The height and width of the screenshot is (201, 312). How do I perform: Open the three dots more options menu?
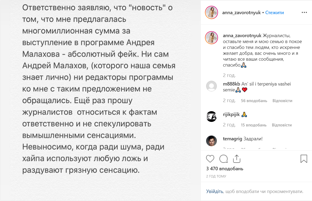click(x=304, y=13)
